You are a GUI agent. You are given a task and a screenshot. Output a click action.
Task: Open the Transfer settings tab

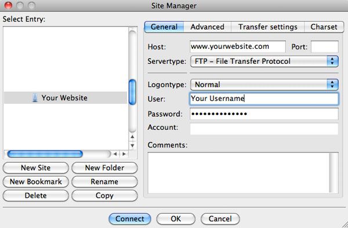point(267,27)
